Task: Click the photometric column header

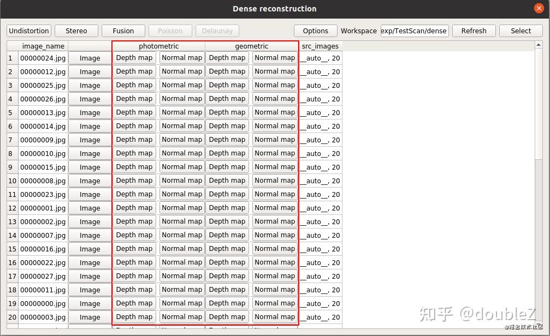Action: point(158,46)
